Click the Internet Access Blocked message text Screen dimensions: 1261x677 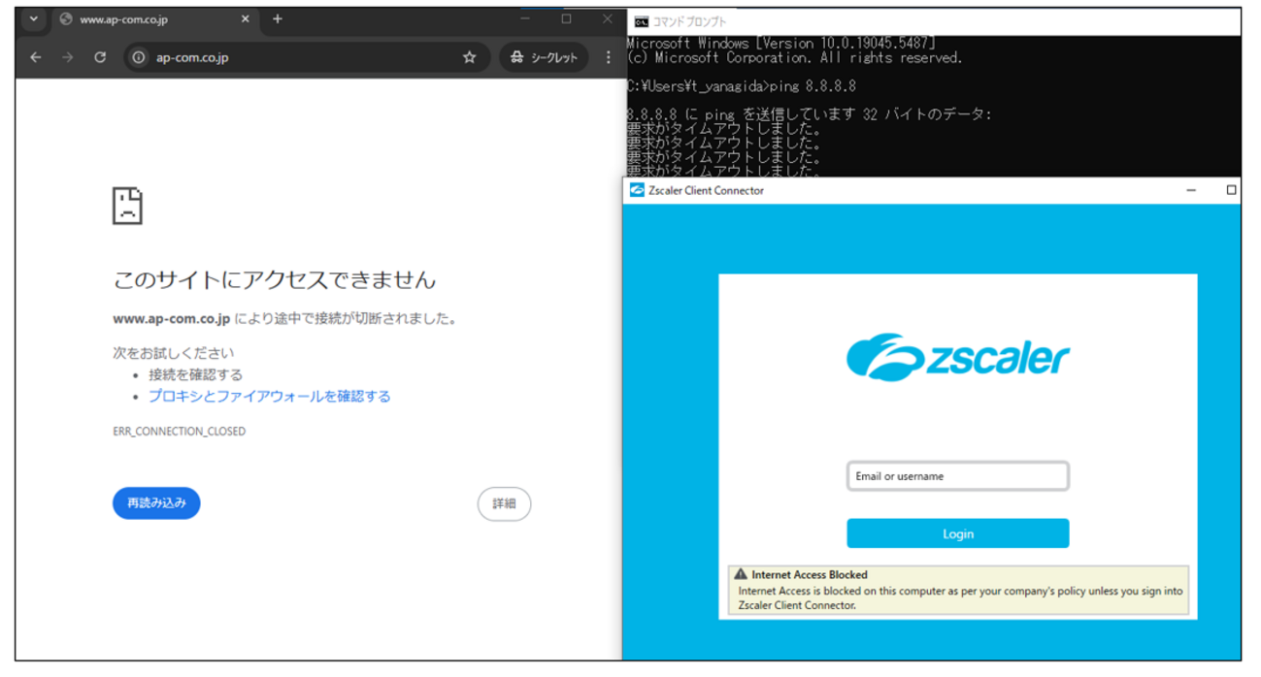961,597
